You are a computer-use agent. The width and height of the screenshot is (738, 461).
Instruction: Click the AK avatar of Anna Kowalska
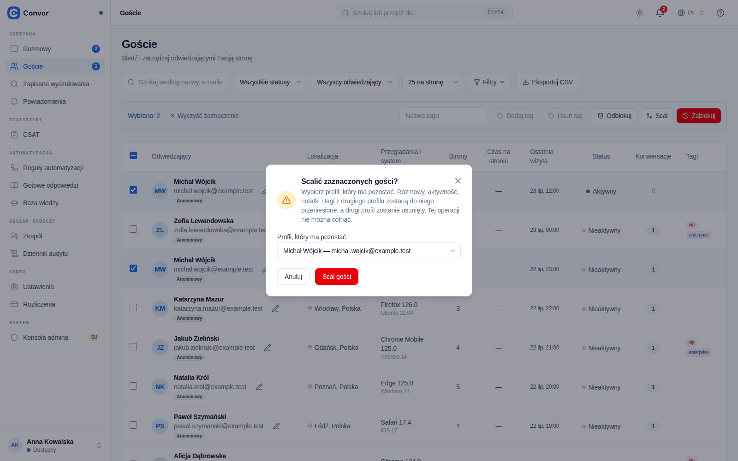[x=15, y=445]
